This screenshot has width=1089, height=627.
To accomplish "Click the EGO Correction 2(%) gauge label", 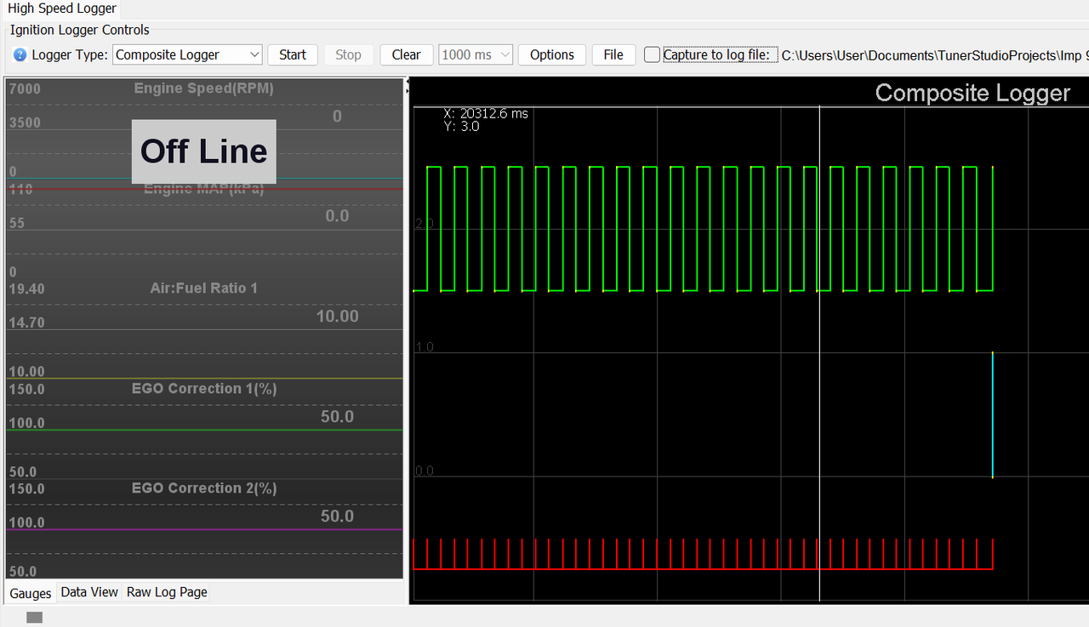I will (x=204, y=488).
